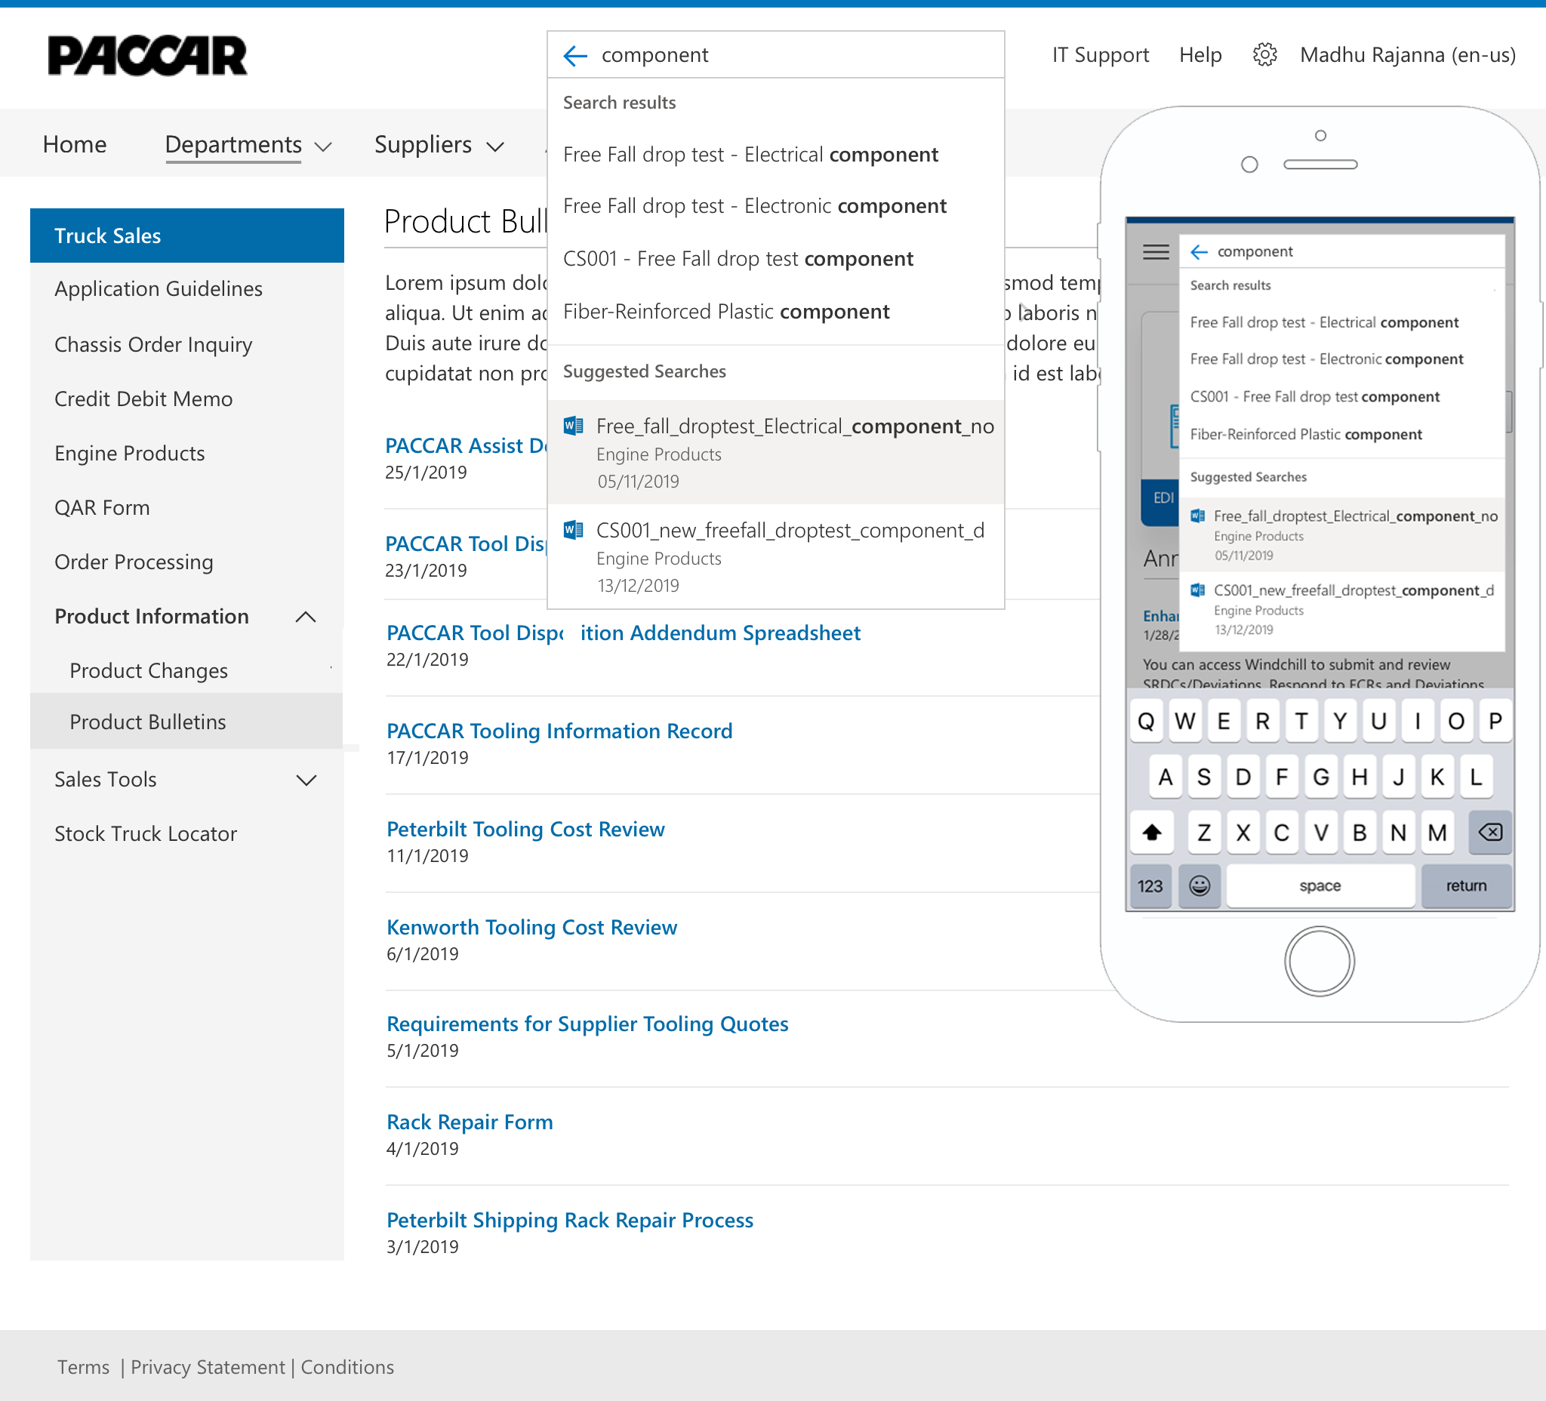
Task: Click the Terms footer link
Action: pos(84,1367)
